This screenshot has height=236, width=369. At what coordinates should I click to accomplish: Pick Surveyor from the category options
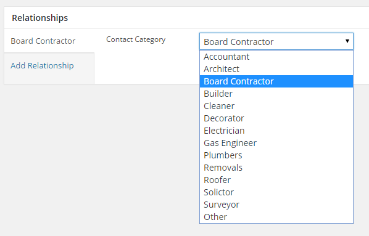click(x=276, y=205)
